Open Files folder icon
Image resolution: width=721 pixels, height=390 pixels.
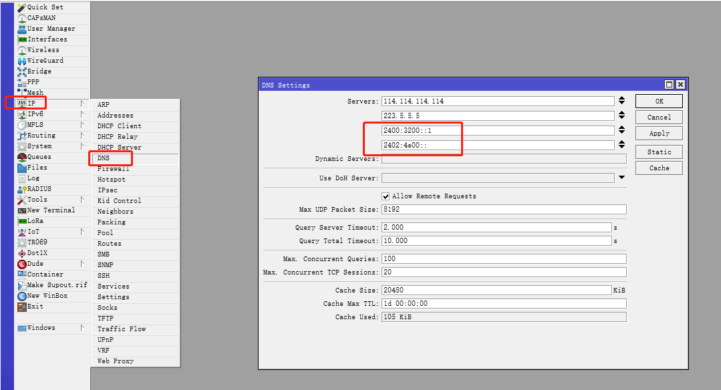[21, 168]
